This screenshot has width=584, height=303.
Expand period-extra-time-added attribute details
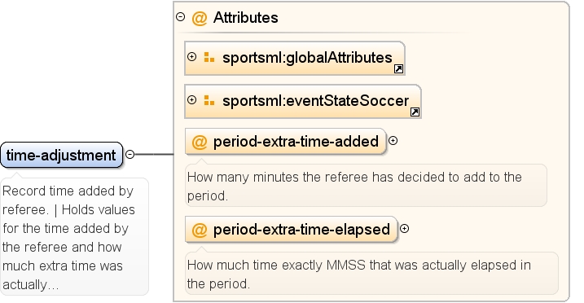pyautogui.click(x=393, y=141)
